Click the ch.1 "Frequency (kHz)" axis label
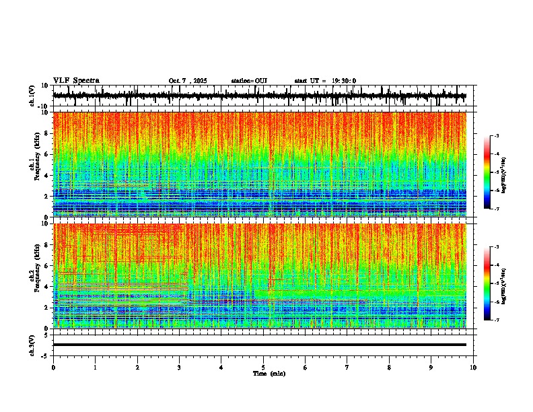Screen dimensions: 533x412 pos(37,157)
